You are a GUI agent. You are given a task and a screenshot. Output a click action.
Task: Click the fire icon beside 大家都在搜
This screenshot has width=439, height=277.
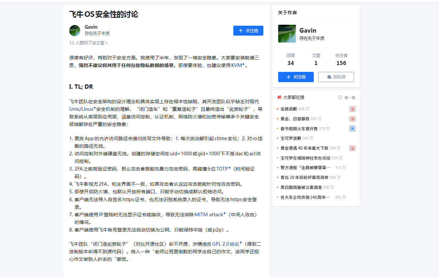click(279, 97)
